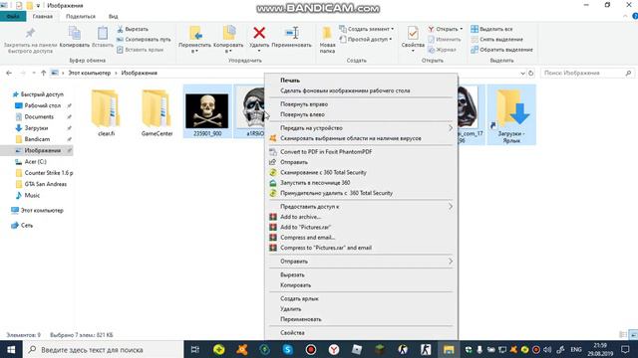The image size is (638, 358).
Task: Click Снять выделение in ribbon
Action: (x=496, y=40)
